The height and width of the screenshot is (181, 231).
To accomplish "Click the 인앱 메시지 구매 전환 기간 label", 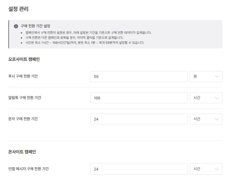I will point(29,169).
